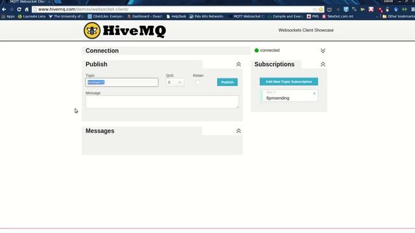
Task: Click the browser back arrow
Action: point(4,9)
